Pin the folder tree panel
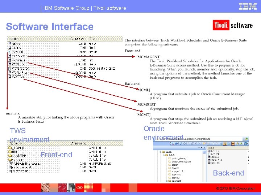This screenshot has width=261, height=195. click(x=202, y=148)
